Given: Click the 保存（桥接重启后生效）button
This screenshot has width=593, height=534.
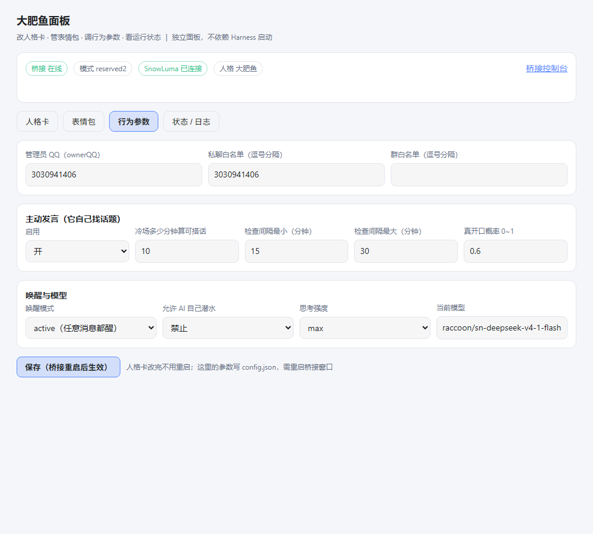Looking at the screenshot, I should pyautogui.click(x=68, y=367).
